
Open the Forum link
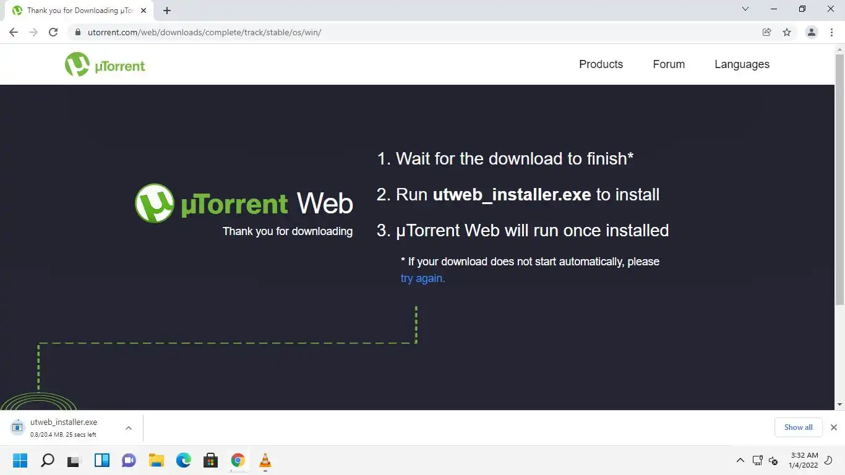[669, 64]
